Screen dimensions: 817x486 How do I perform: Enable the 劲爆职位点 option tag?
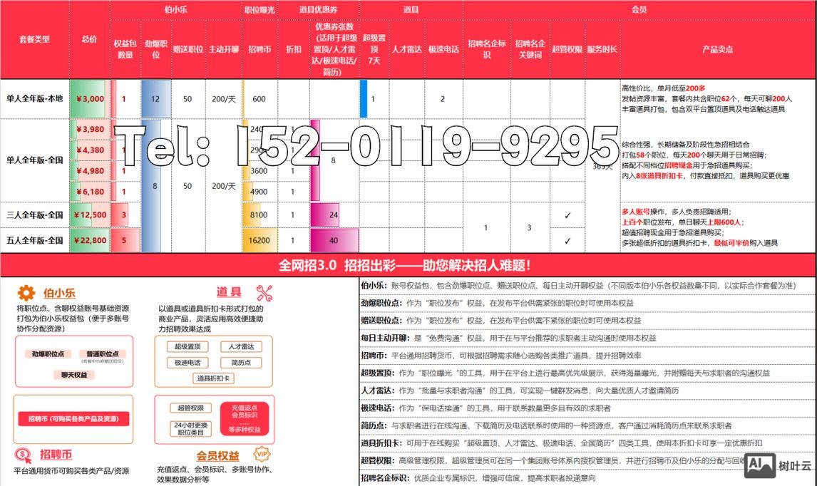click(x=49, y=353)
